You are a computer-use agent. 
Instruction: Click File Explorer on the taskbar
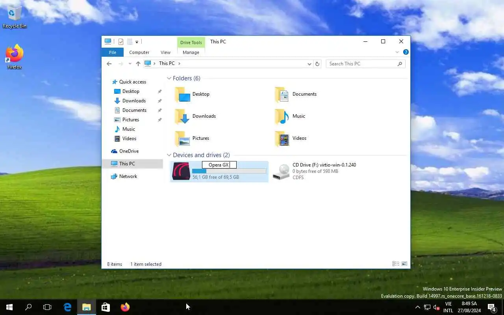pyautogui.click(x=87, y=307)
